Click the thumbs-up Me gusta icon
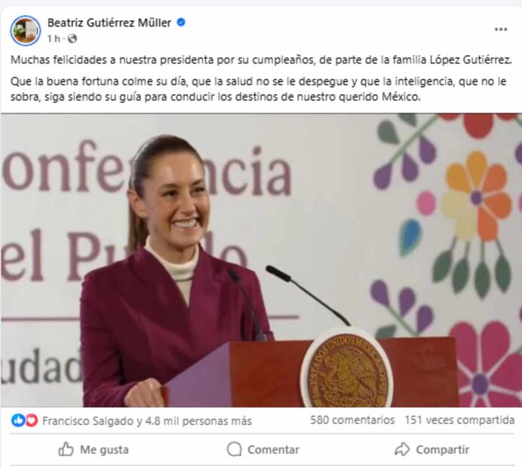This screenshot has height=468, width=522. (x=66, y=449)
